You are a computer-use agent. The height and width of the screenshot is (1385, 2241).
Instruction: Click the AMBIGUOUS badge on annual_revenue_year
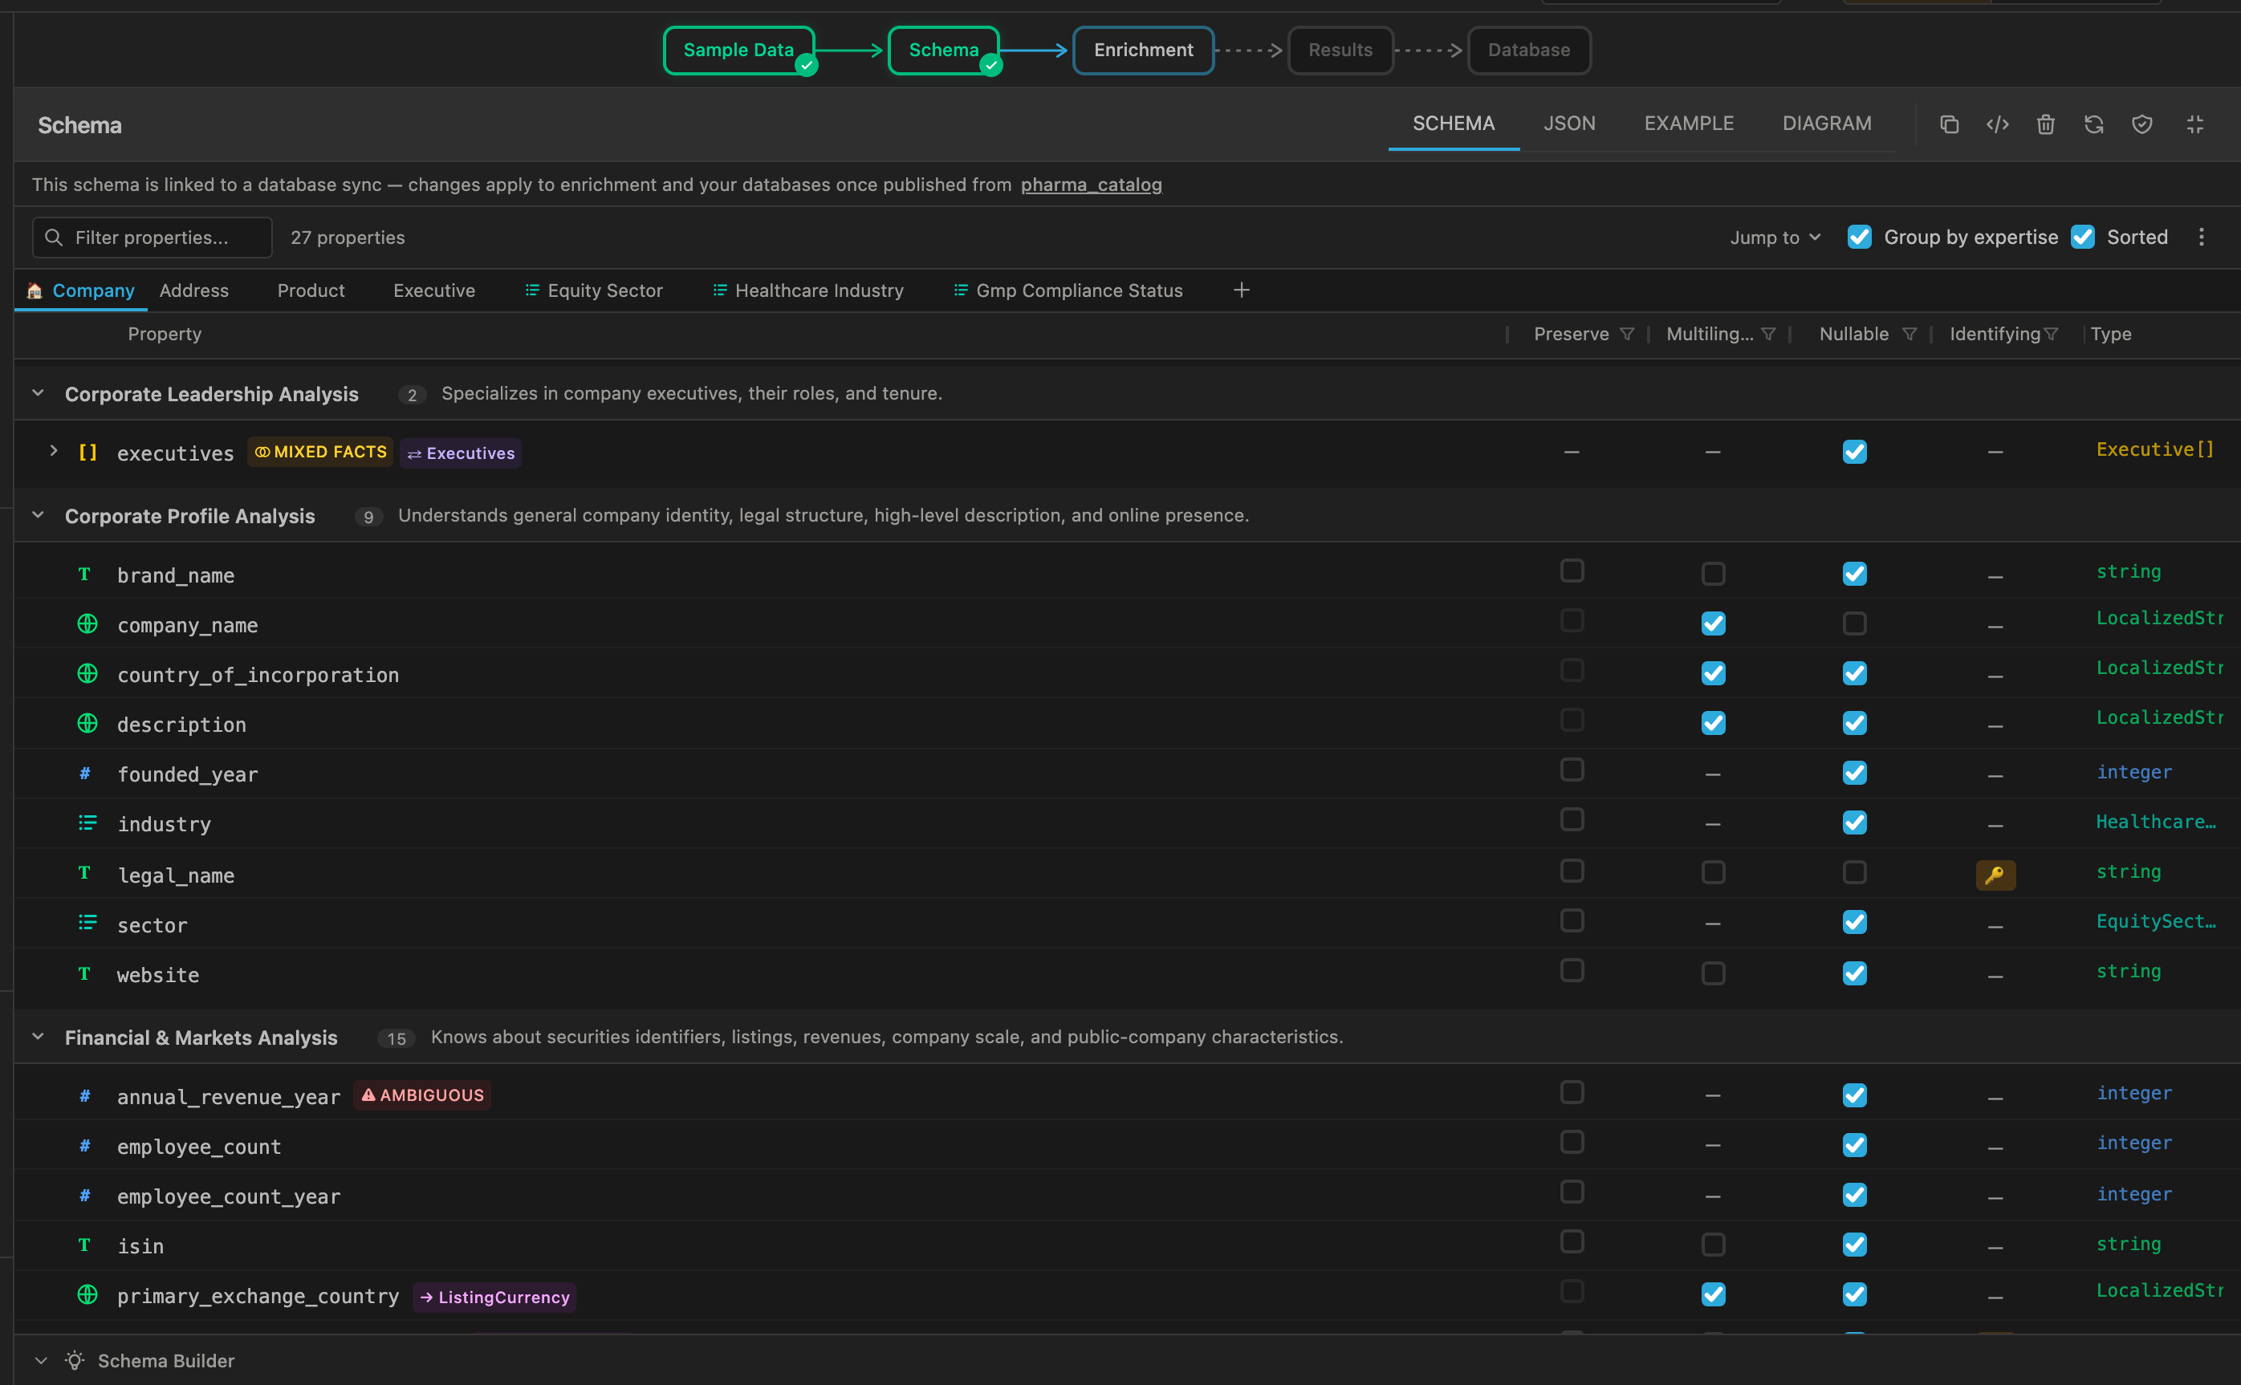[421, 1095]
